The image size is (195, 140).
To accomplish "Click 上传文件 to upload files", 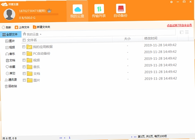I will (x=22, y=27).
